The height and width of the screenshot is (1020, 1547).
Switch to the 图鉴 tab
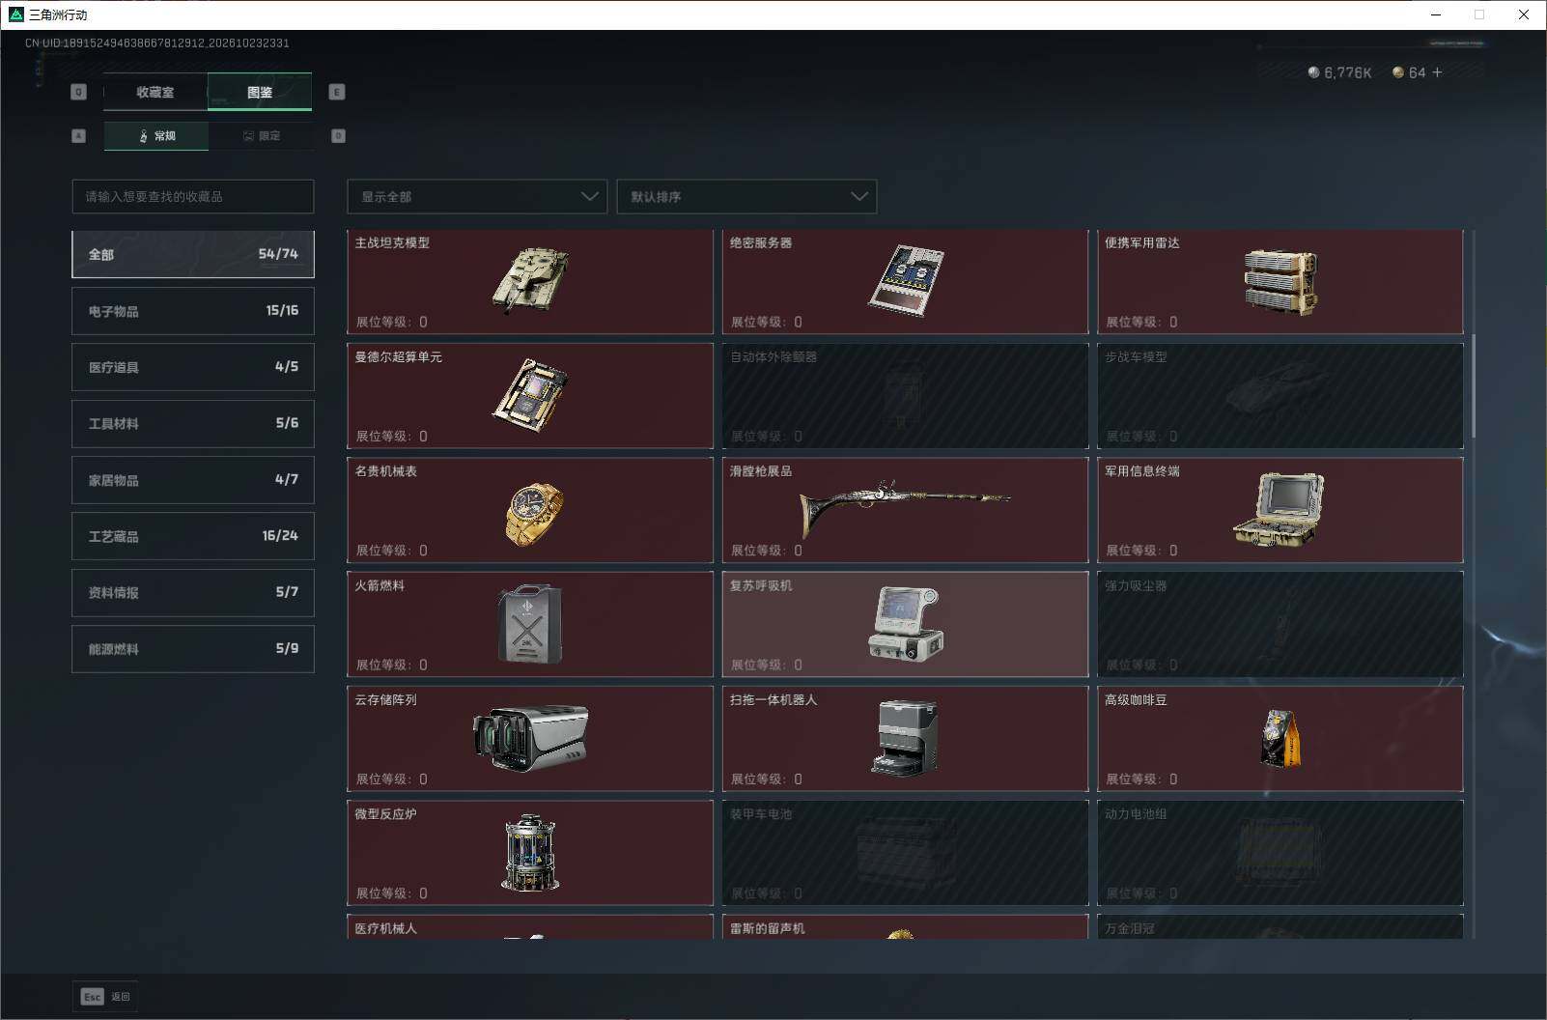pos(260,92)
